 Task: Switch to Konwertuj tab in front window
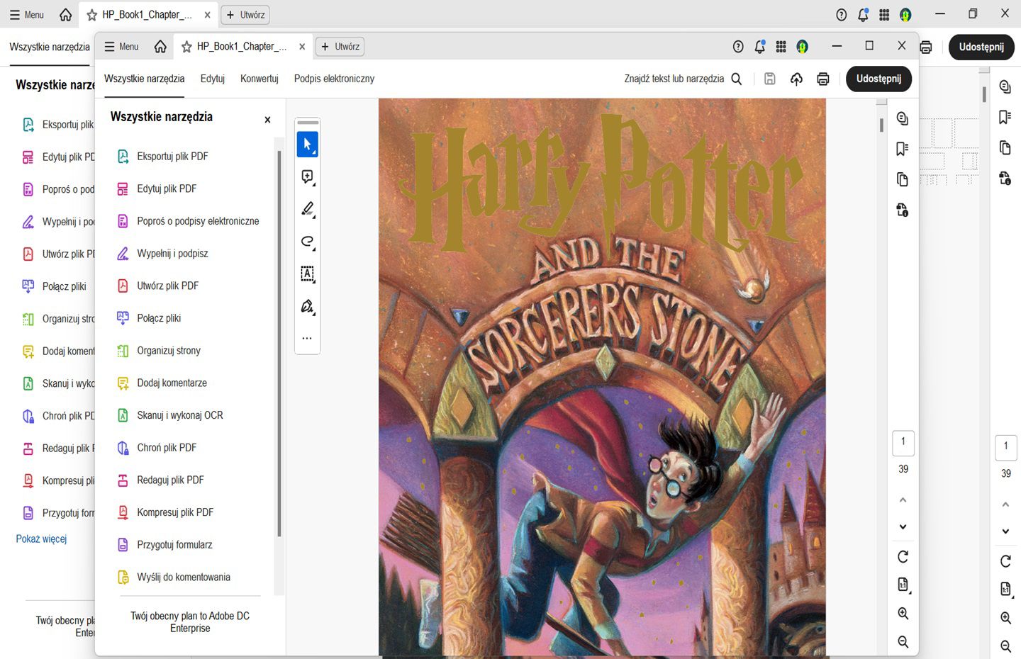pos(260,79)
